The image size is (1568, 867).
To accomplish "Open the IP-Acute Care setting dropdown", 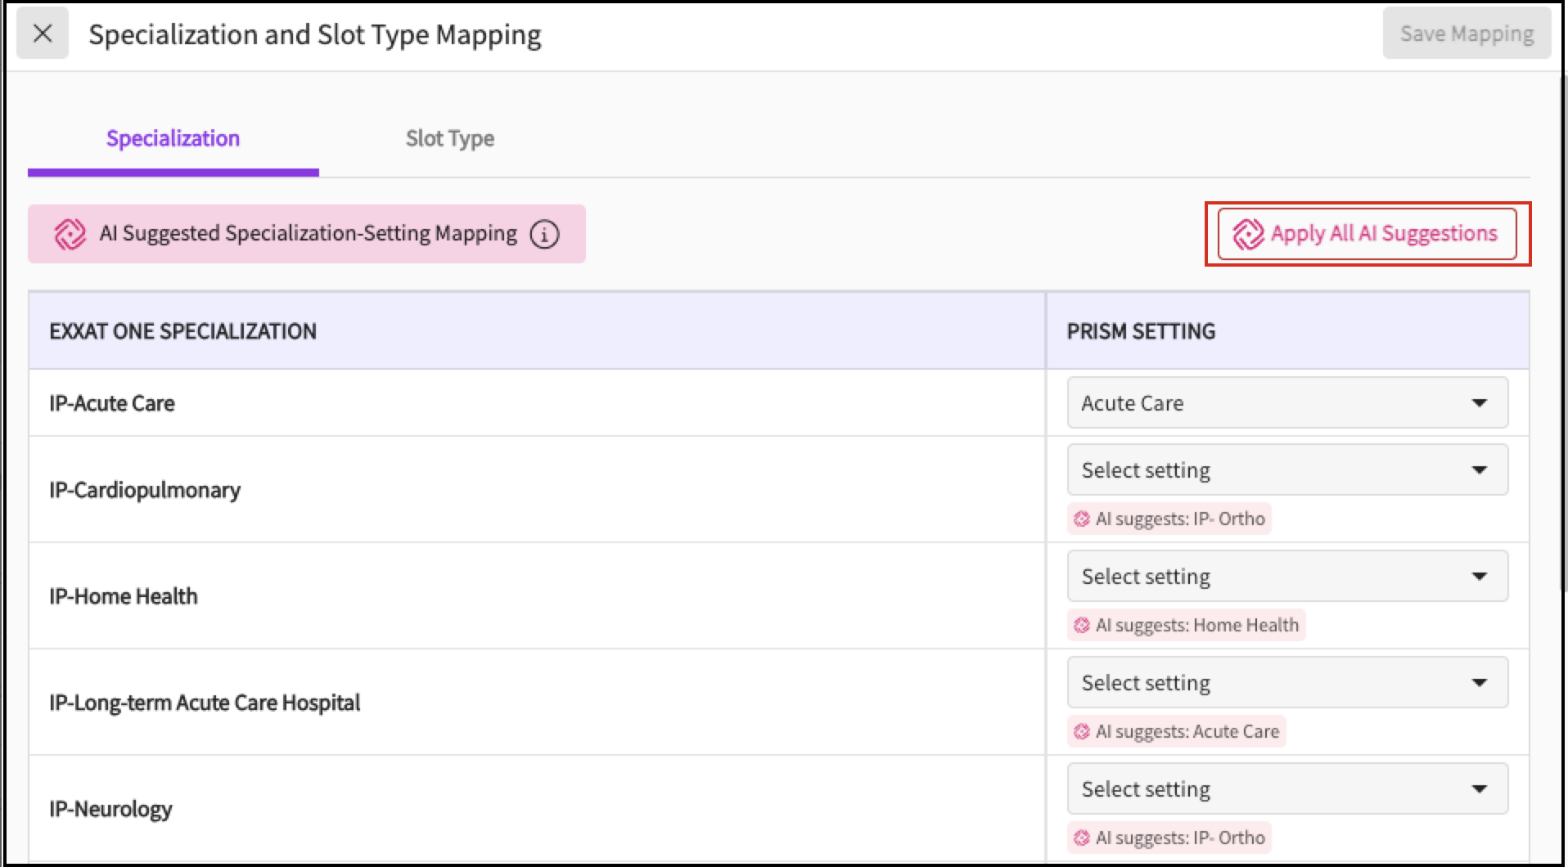I will tap(1286, 402).
